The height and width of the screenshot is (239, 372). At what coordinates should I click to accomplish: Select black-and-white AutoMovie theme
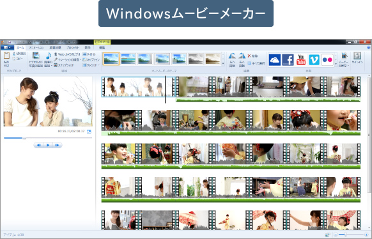click(x=196, y=59)
